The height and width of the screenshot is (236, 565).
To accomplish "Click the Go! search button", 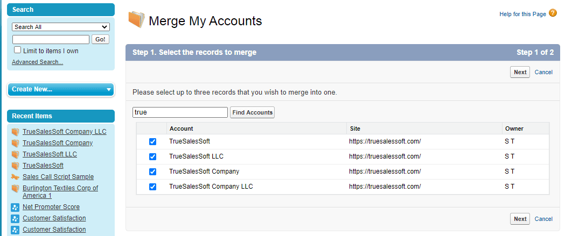I will coord(101,40).
